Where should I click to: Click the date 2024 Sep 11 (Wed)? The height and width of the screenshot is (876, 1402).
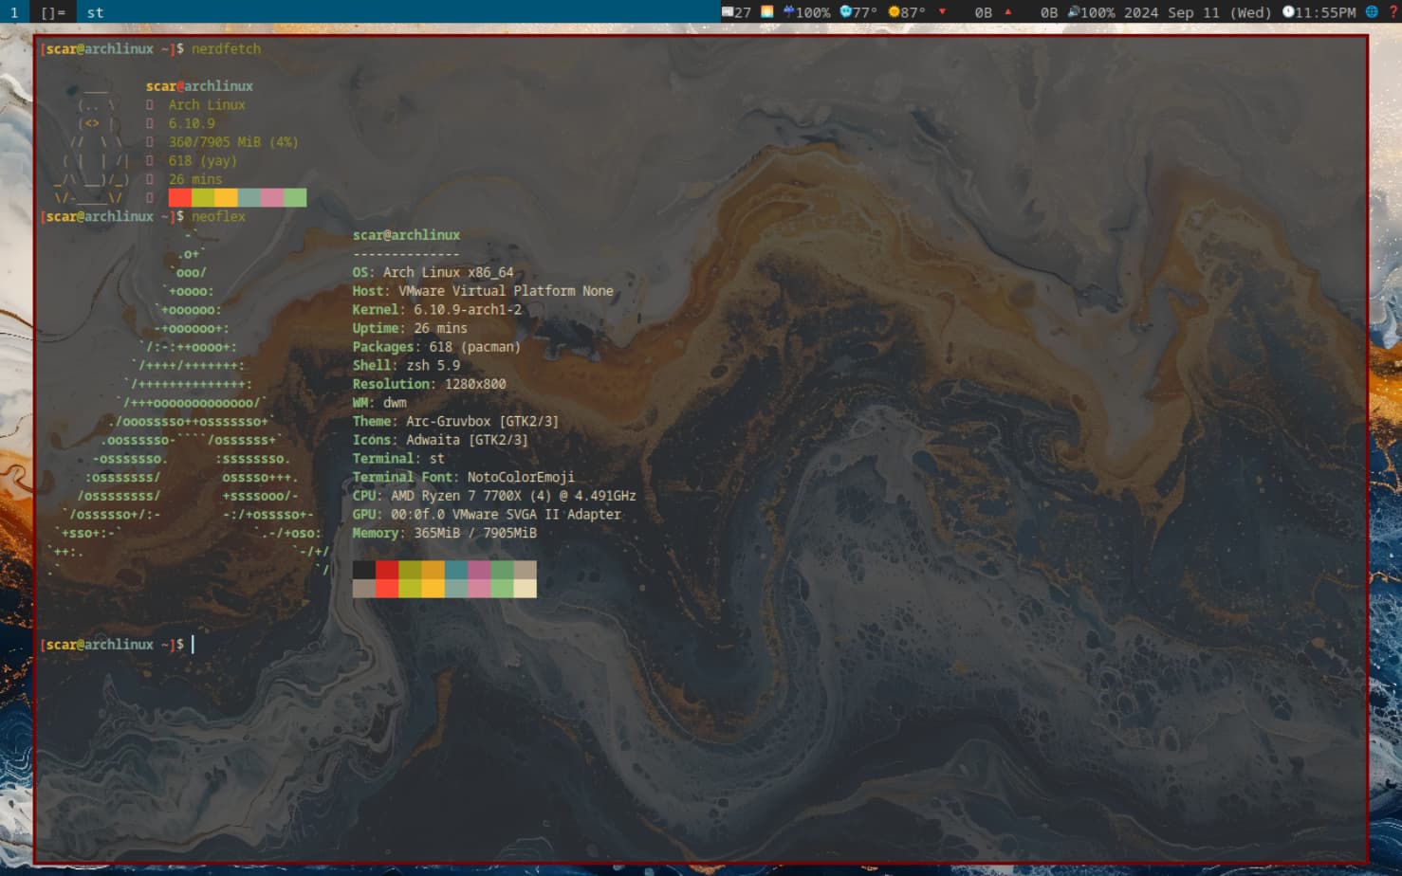(x=1197, y=12)
